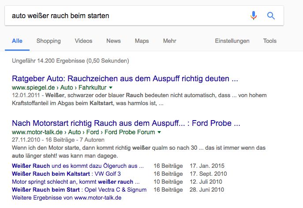Click '10 Beiträge' in the sitelinks

click(168, 182)
